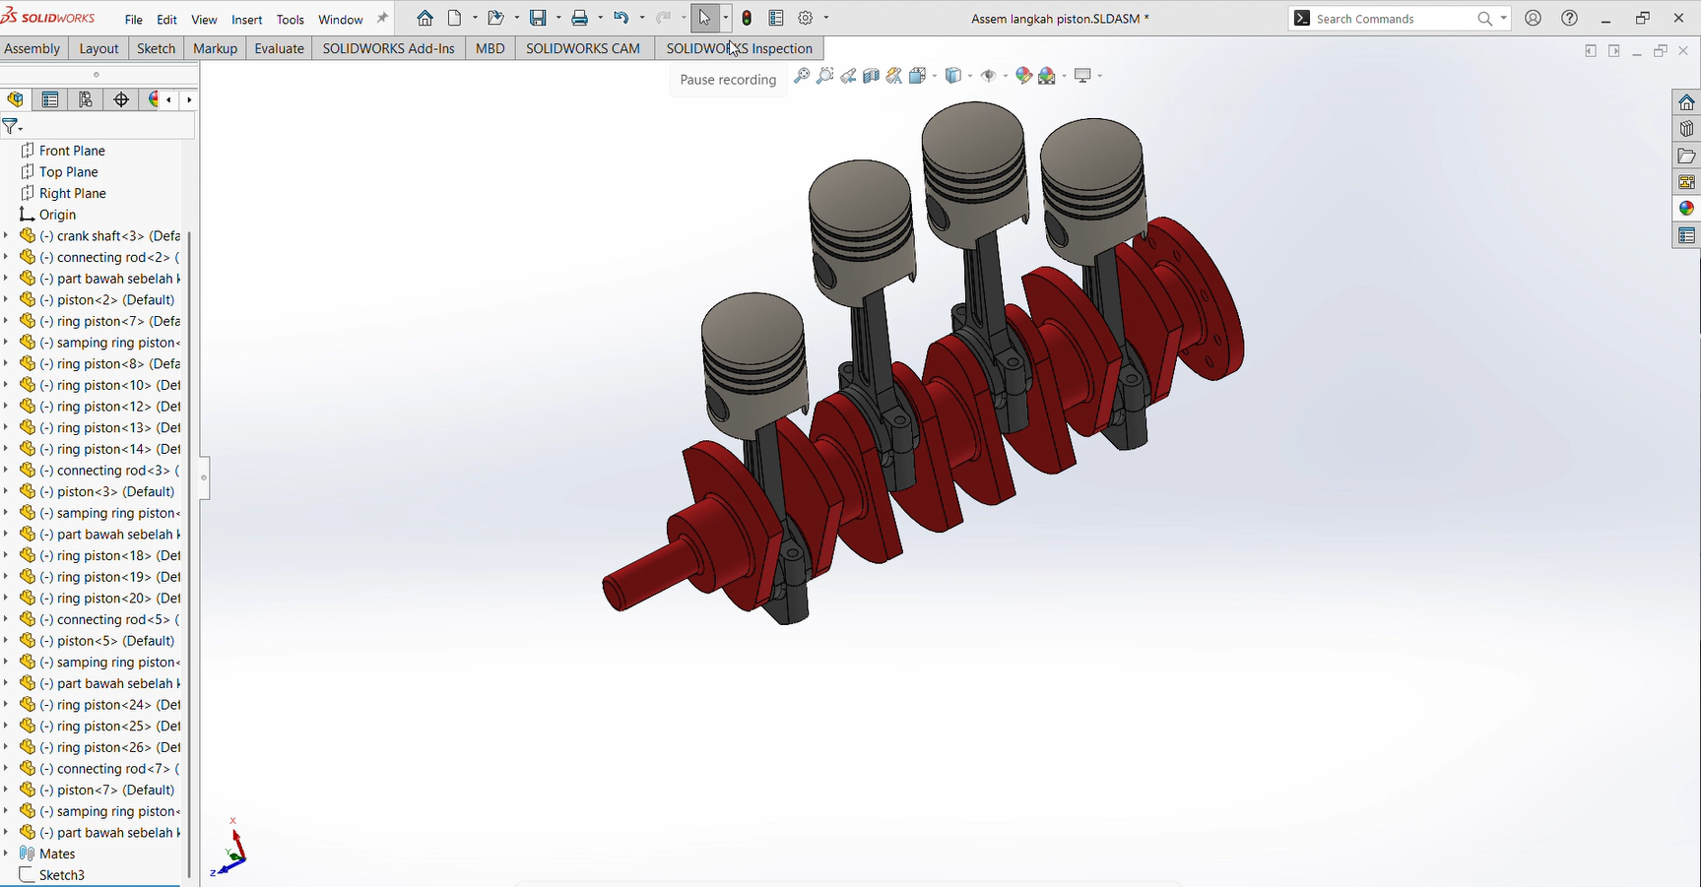Screen dimensions: 1701x887
Task: Open the Select tool dropdown arrow
Action: (725, 19)
